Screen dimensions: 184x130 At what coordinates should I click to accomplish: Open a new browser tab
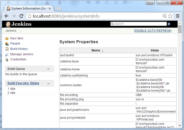click(x=58, y=8)
